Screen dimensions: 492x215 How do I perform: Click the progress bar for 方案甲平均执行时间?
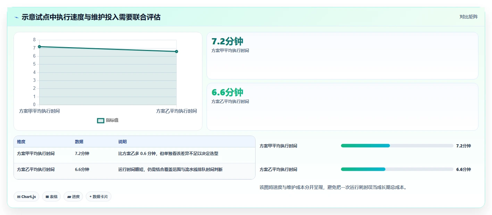point(397,146)
